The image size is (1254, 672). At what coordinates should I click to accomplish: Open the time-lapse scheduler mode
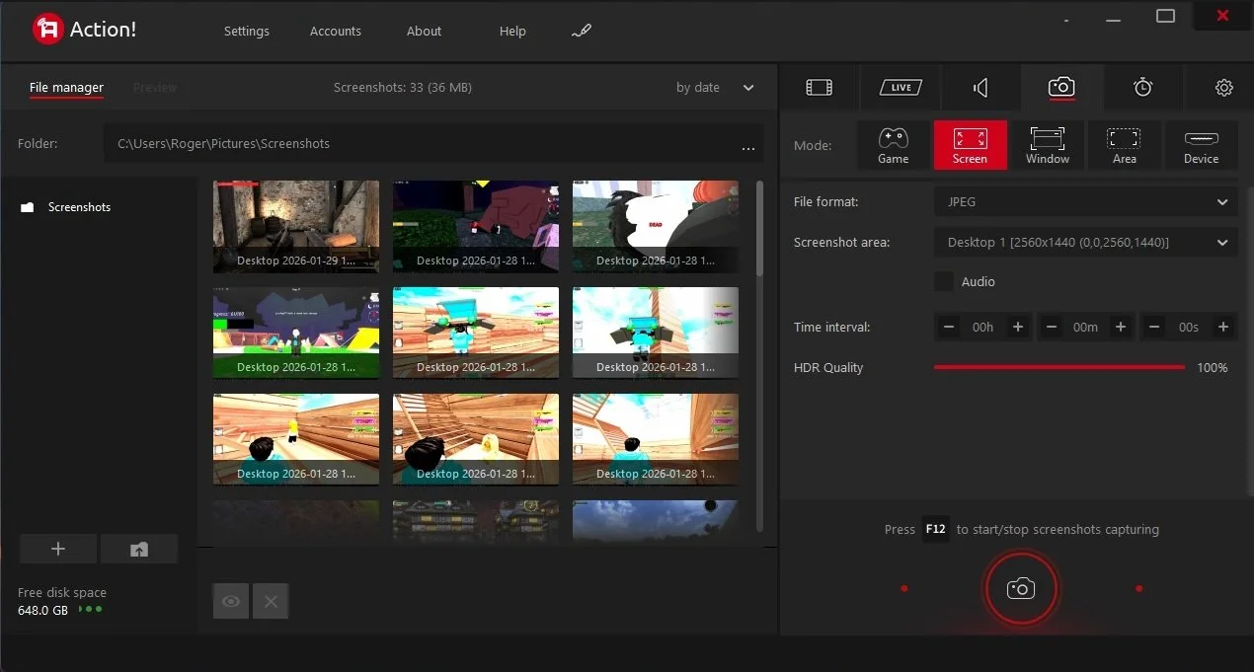click(x=1142, y=87)
